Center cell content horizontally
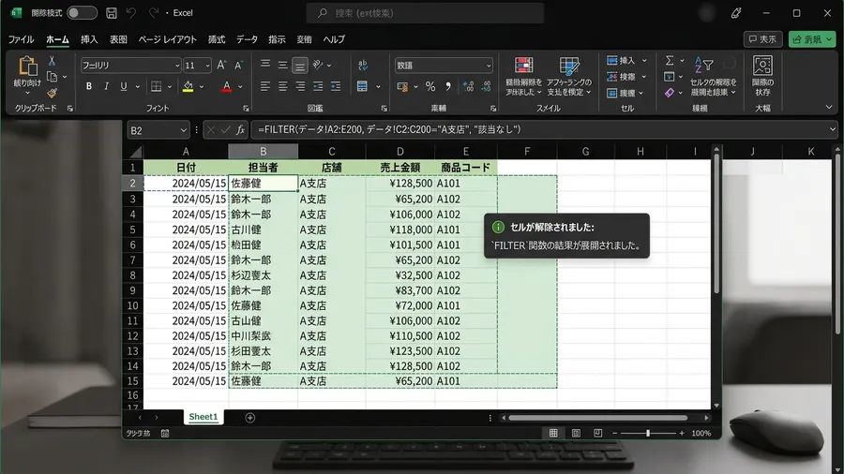Viewport: 844px width, 474px height. [282, 86]
